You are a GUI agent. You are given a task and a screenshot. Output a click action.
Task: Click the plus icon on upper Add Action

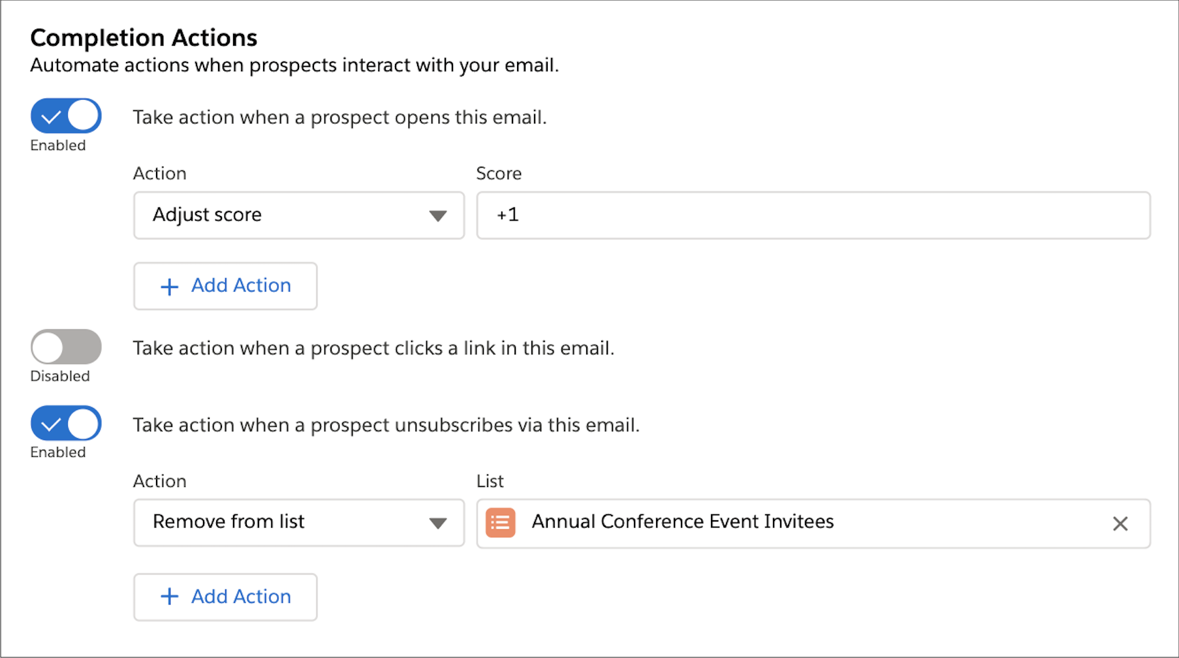pyautogui.click(x=169, y=287)
